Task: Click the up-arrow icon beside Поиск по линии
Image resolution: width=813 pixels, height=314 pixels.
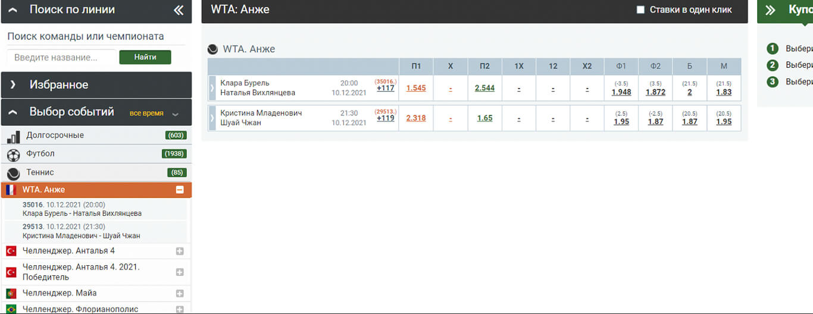Action: tap(14, 10)
